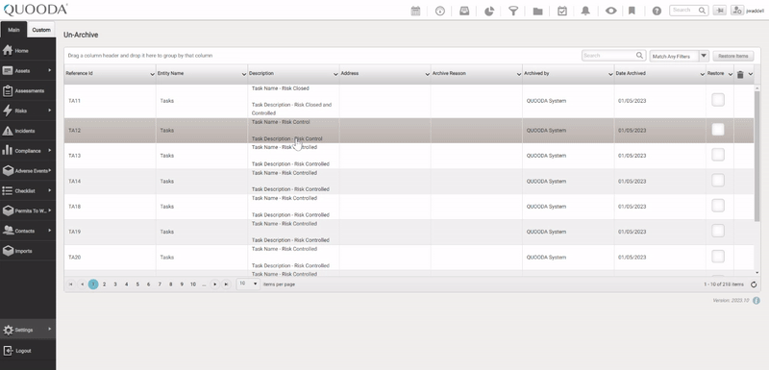Tick the Restore checkbox for TA19

coord(718,231)
